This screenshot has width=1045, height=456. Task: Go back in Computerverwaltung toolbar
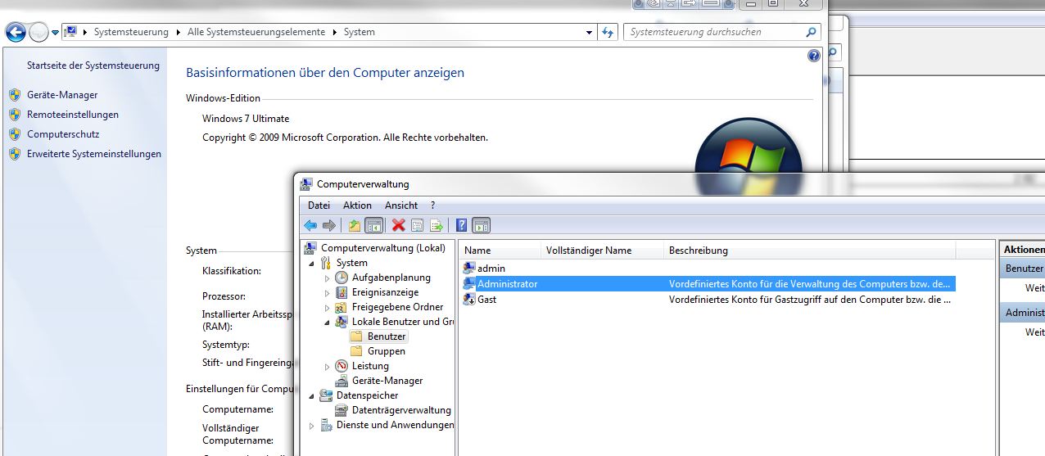click(310, 225)
